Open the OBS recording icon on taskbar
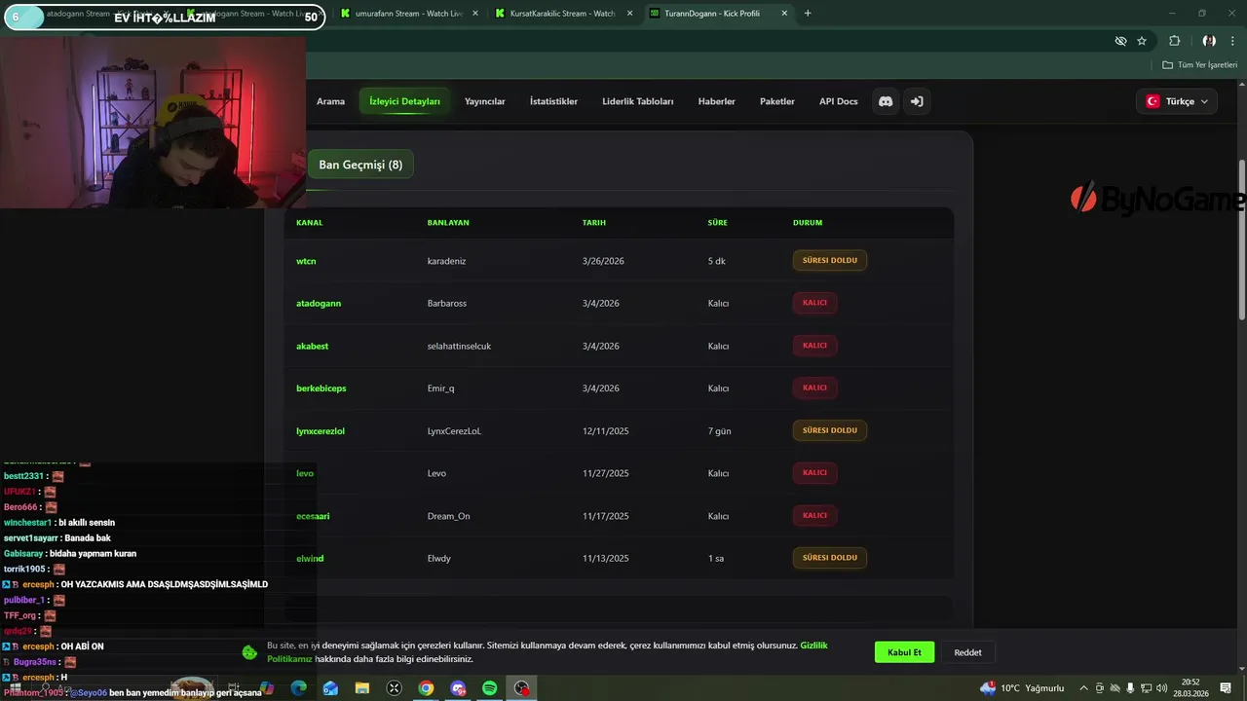1247x701 pixels. tap(522, 688)
